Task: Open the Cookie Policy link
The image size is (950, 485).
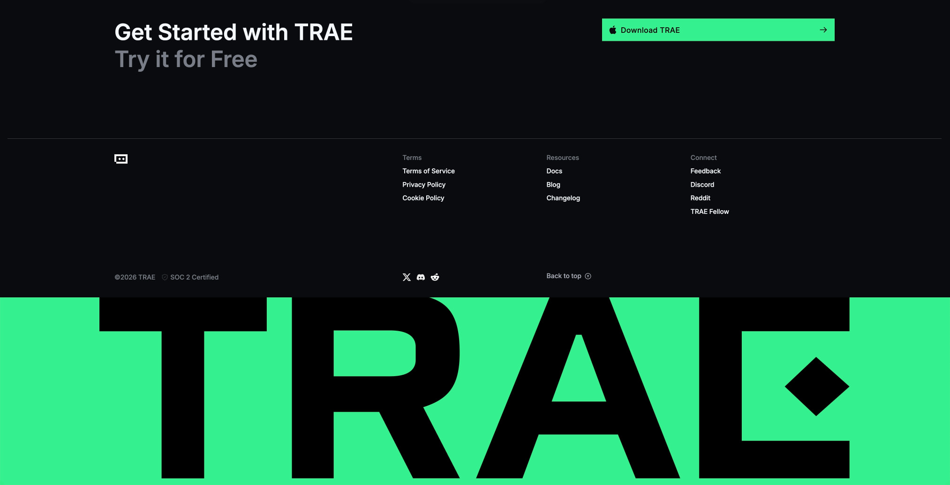Action: tap(423, 198)
